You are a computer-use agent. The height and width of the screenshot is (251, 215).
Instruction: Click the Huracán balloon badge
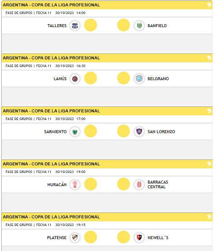pyautogui.click(x=75, y=184)
